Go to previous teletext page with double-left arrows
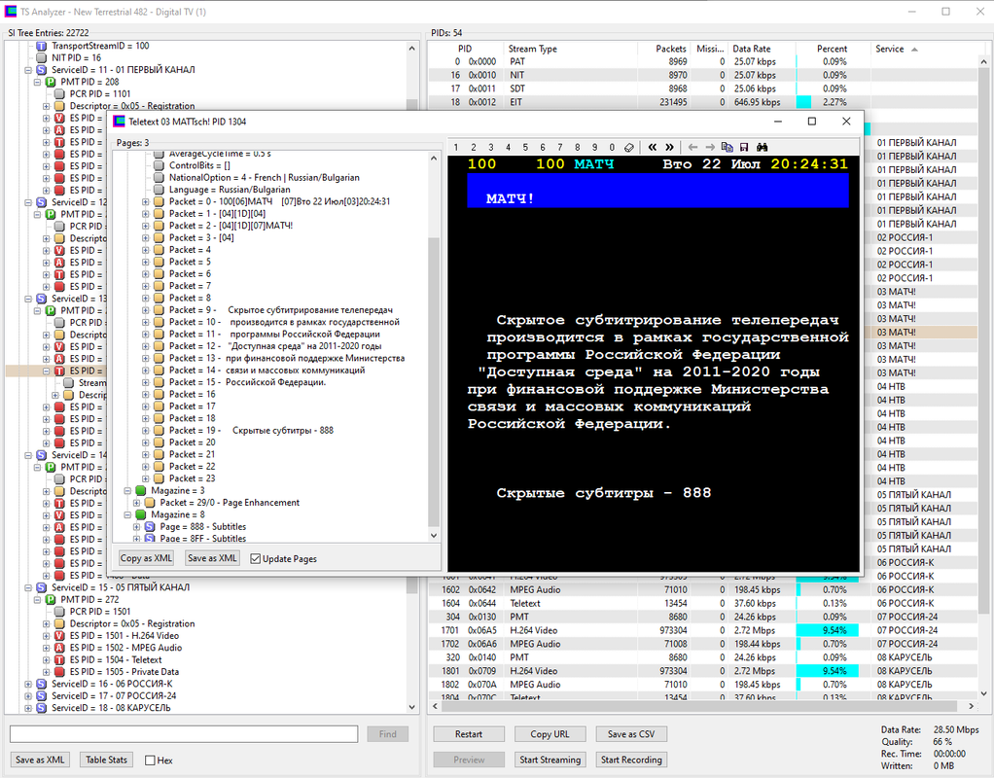Viewport: 994px width, 778px height. [653, 147]
